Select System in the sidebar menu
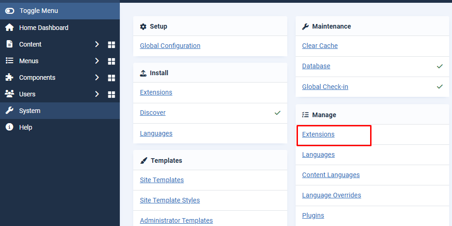Screen dimensions: 452x226 coord(30,111)
